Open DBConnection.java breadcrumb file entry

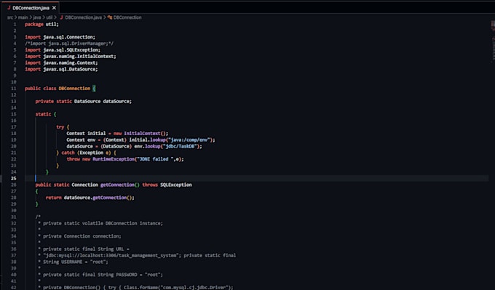[x=83, y=17]
